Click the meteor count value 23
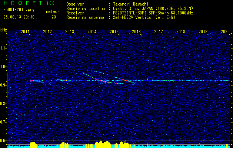This screenshot has width=233, height=148. pos(54,17)
